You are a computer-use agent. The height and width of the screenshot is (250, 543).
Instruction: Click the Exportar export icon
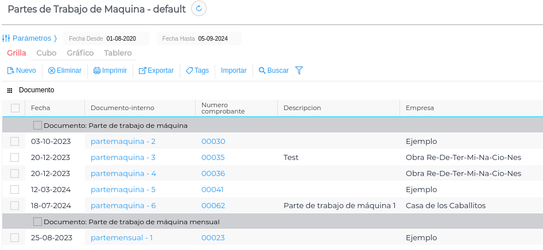142,71
